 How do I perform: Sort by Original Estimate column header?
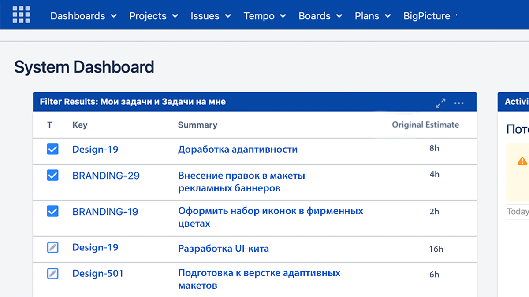click(425, 125)
